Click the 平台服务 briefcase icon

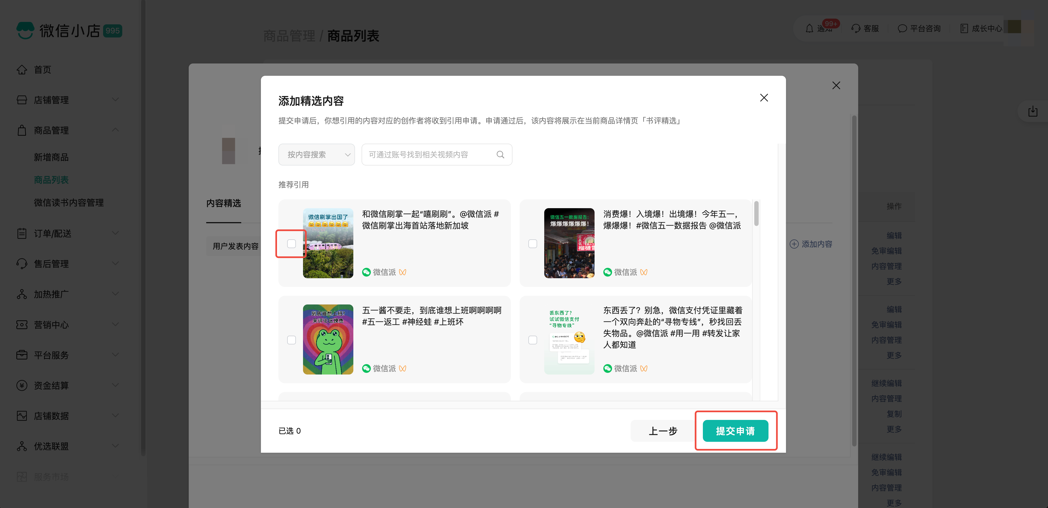(x=22, y=355)
